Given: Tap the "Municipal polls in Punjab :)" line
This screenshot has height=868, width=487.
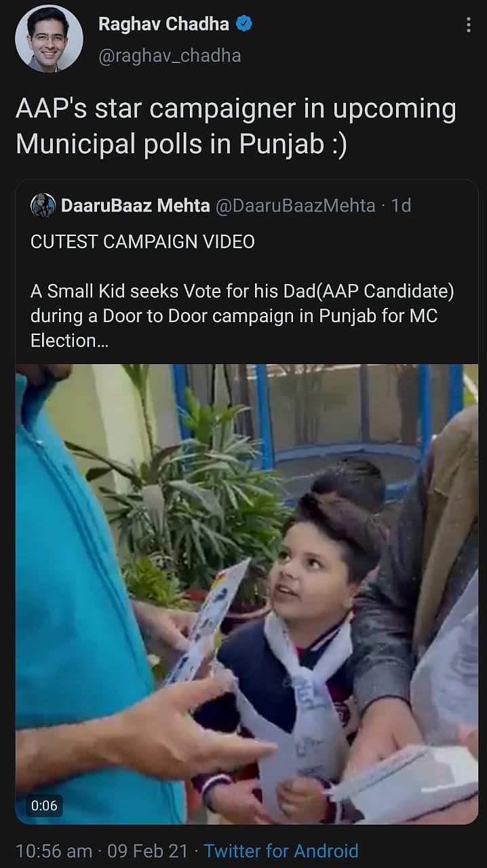Looking at the screenshot, I should click(181, 144).
